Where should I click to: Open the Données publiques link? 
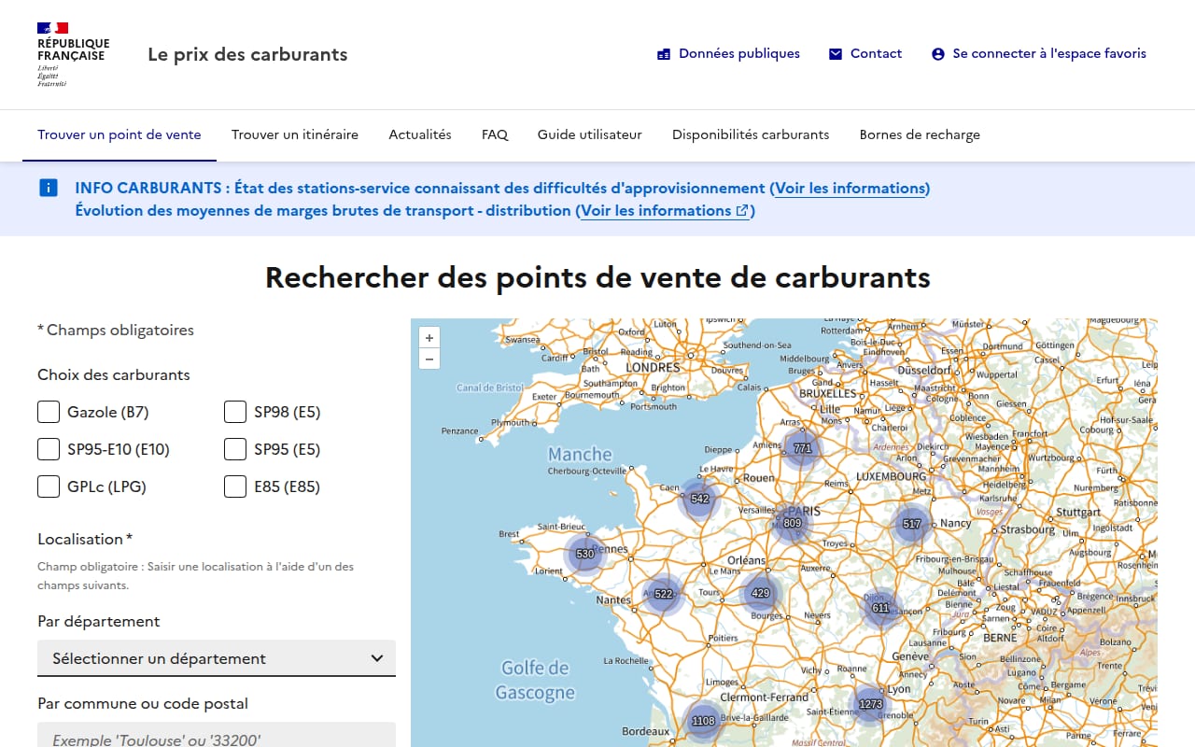pos(728,54)
